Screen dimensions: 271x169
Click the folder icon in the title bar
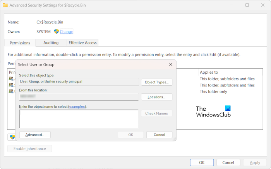[x=5, y=5]
